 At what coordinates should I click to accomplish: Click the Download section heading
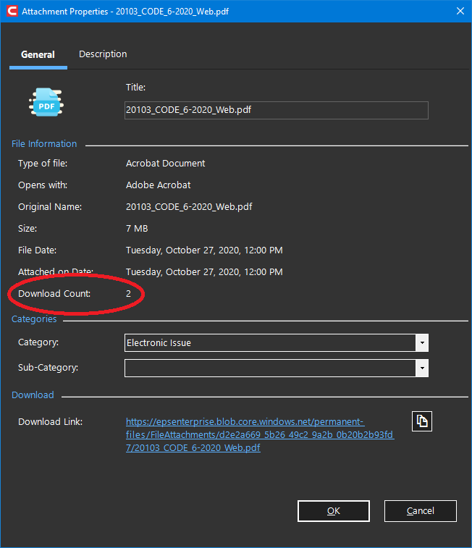point(33,395)
